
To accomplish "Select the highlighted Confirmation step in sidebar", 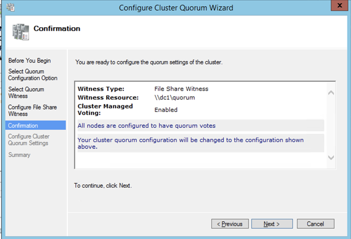I will 23,126.
